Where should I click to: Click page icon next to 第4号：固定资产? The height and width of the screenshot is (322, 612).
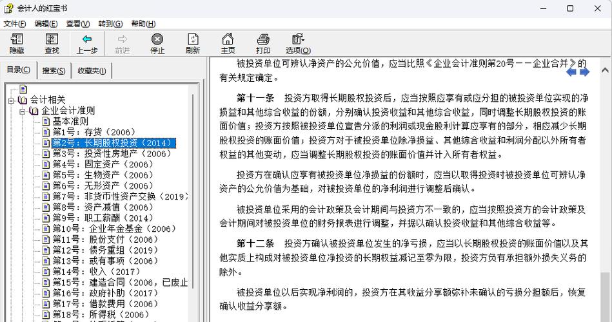pyautogui.click(x=46, y=164)
